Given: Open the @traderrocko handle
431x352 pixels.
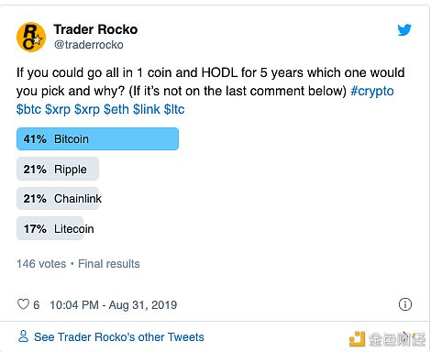Looking at the screenshot, I should point(89,45).
